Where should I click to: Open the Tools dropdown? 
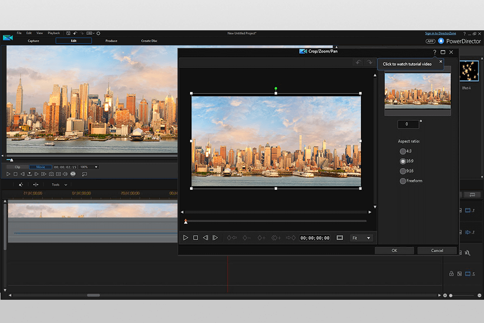pyautogui.click(x=59, y=185)
